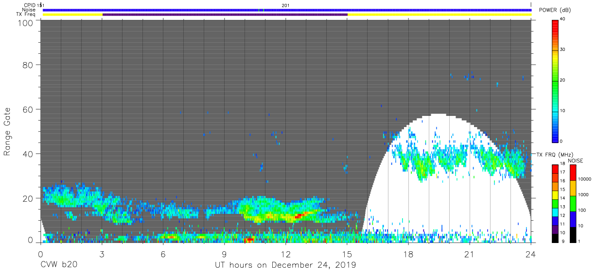Click the 'Range Gate' y-axis title
The height and width of the screenshot is (275, 597).
(x=7, y=132)
